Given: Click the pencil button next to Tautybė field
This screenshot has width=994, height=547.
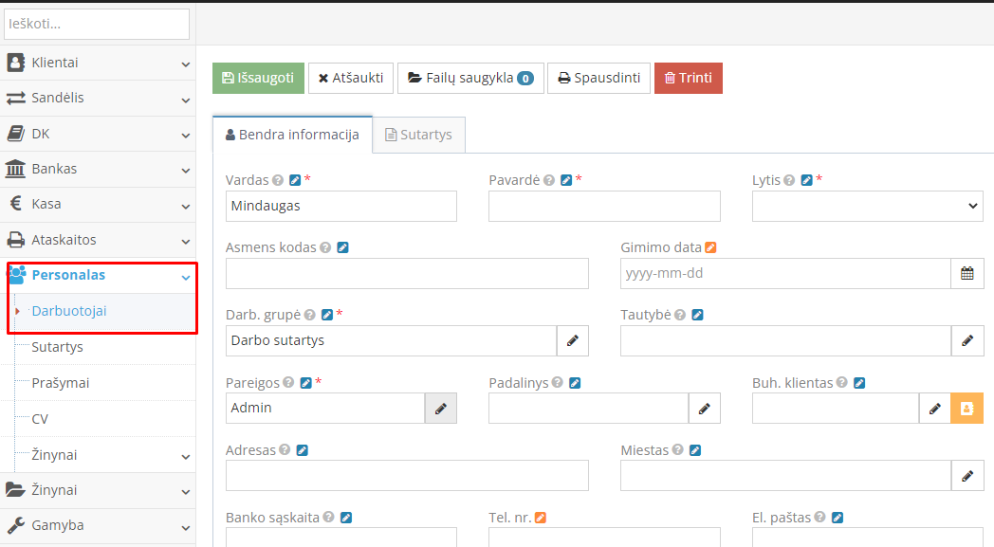Looking at the screenshot, I should coord(966,341).
